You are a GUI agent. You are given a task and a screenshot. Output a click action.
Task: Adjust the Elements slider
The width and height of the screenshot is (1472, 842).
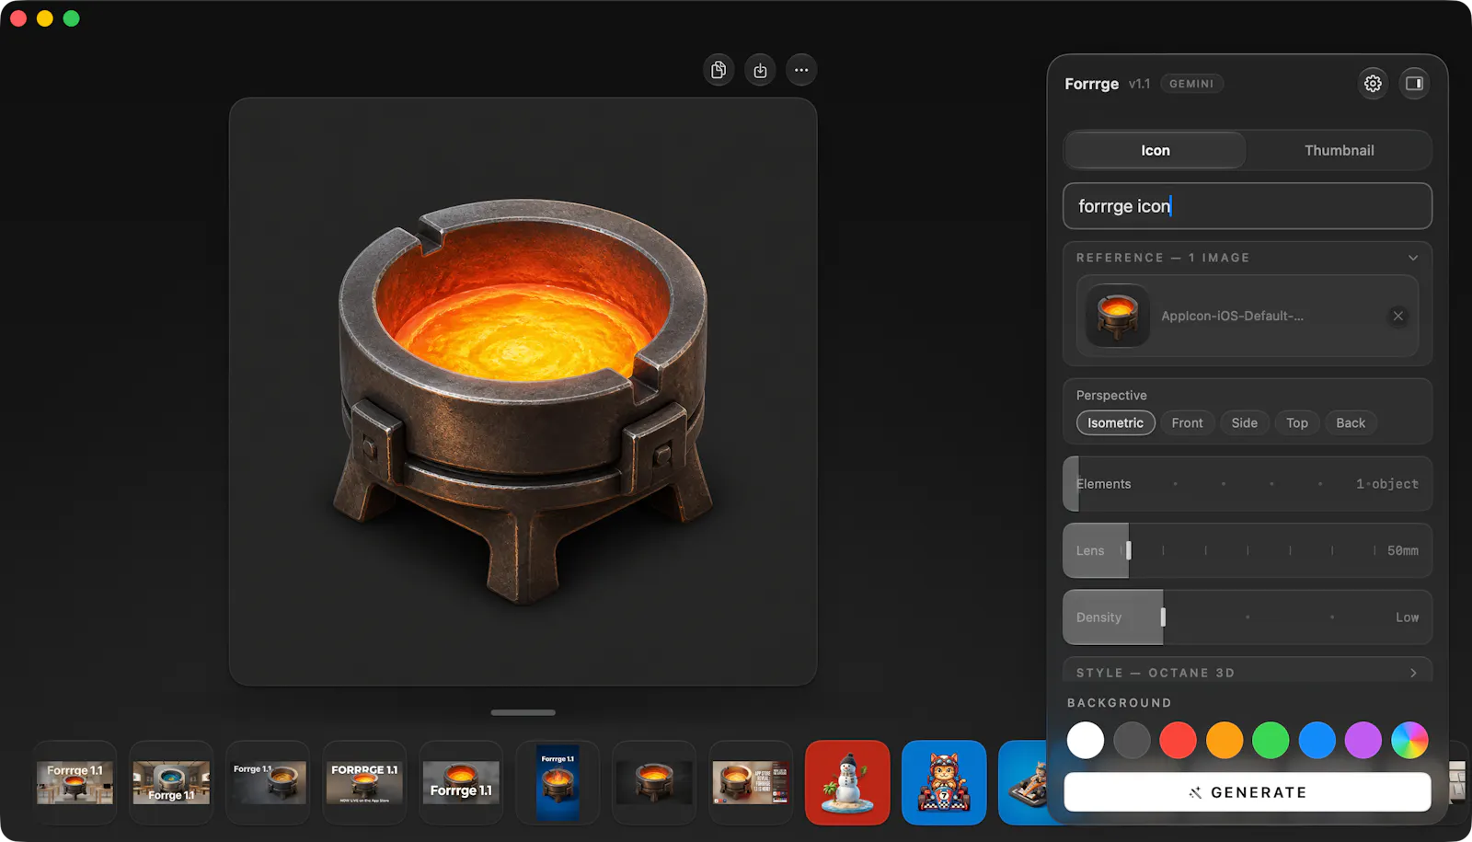coord(1248,484)
